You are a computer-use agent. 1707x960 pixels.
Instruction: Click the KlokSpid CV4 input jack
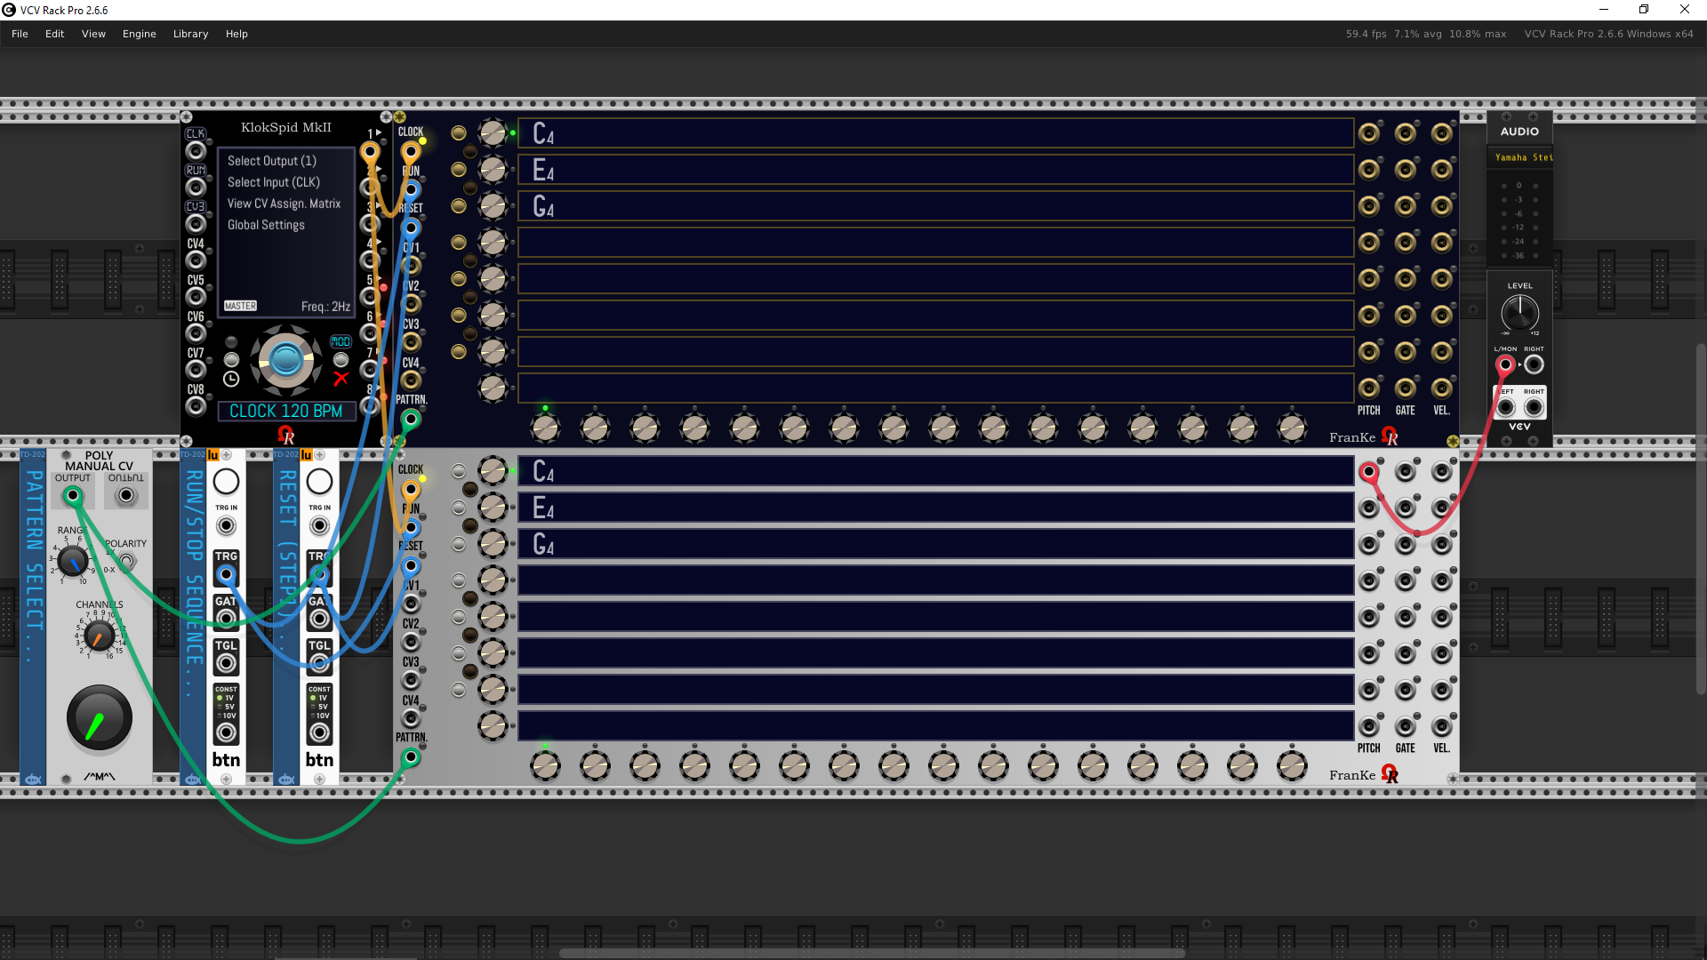[x=196, y=260]
